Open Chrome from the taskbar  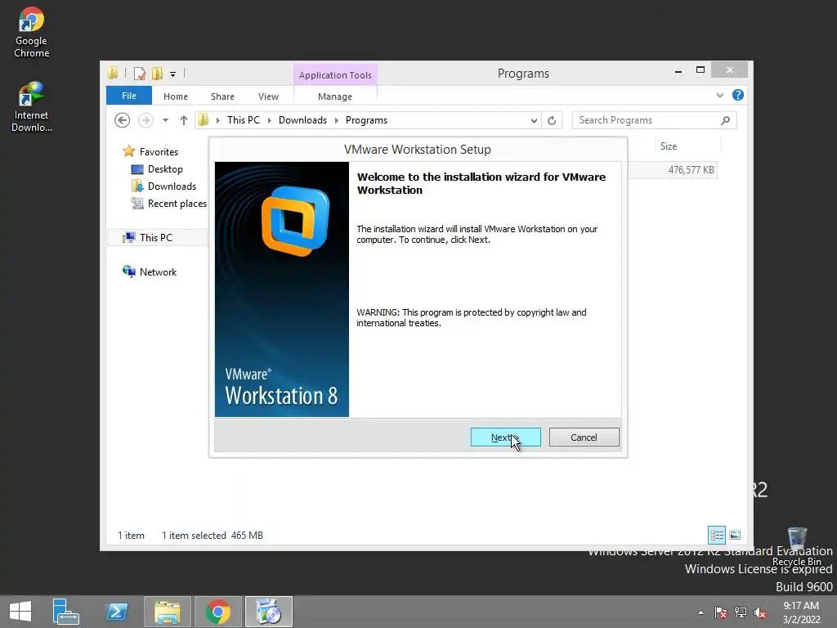click(x=217, y=612)
